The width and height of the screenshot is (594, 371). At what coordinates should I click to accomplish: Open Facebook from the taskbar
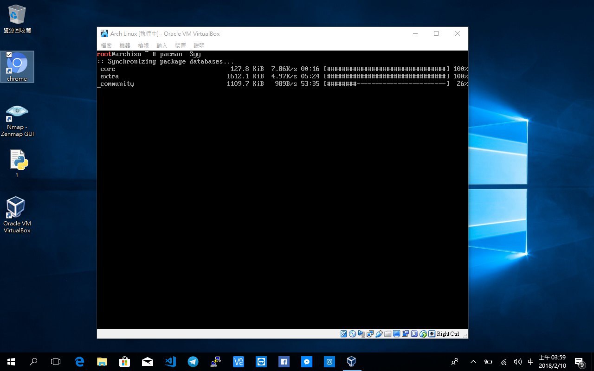[284, 362]
